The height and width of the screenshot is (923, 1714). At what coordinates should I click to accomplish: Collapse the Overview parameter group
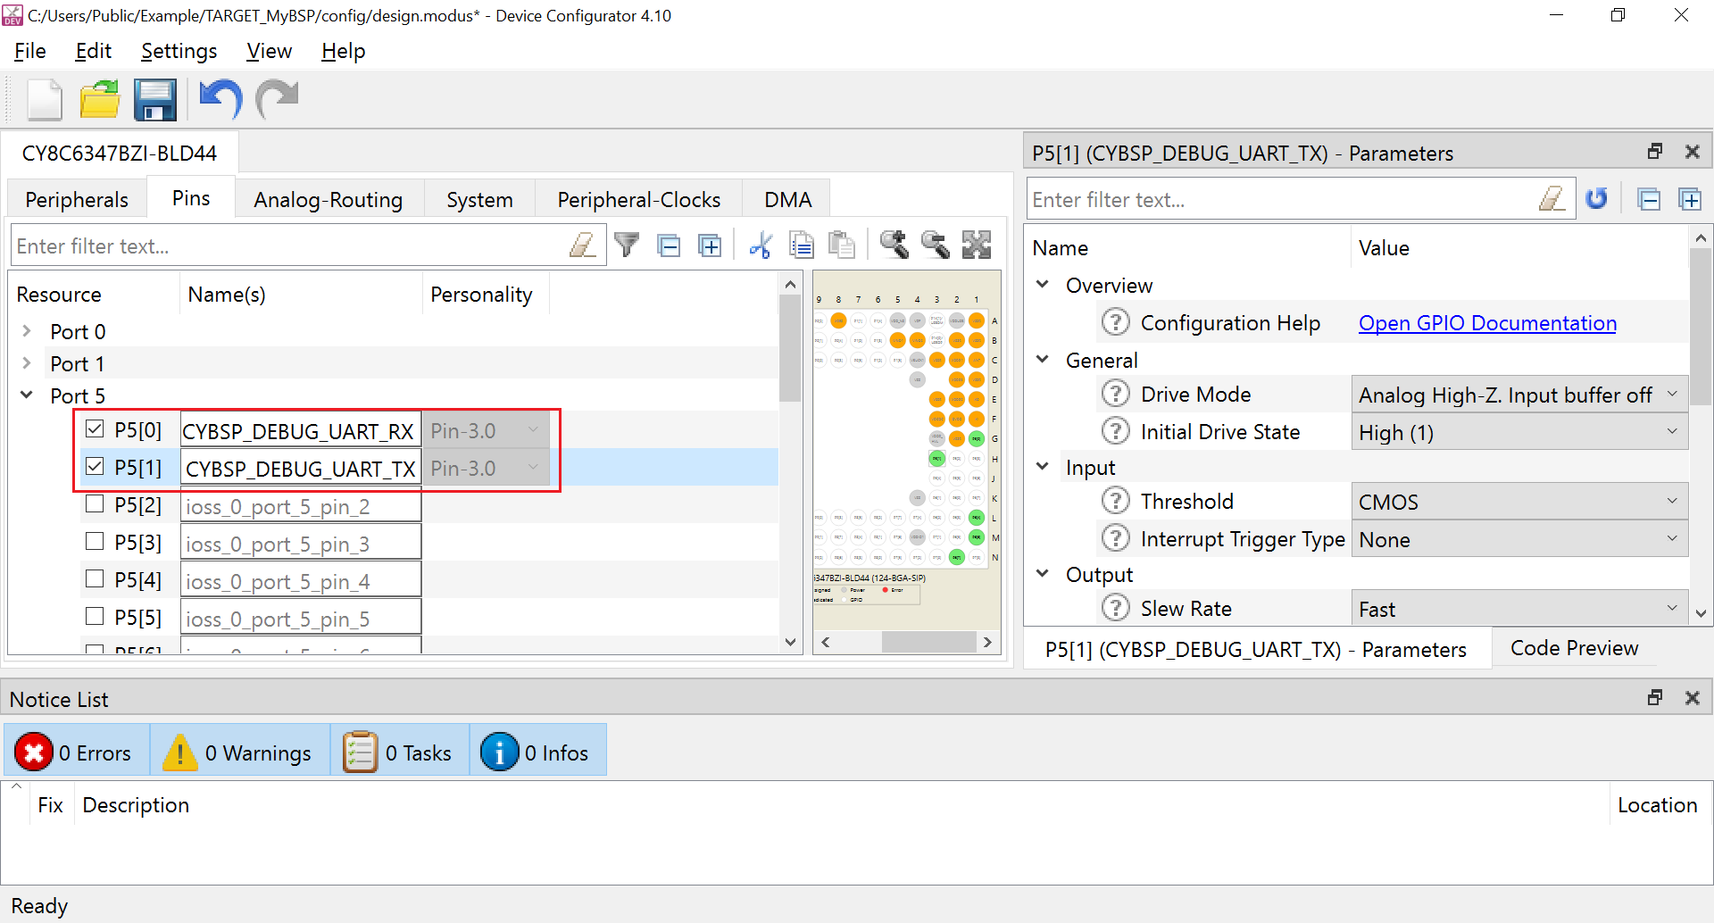[x=1043, y=285]
